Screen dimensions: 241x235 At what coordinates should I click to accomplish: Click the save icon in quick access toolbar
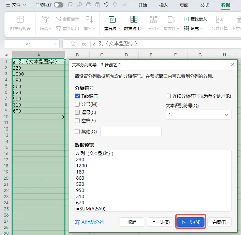71,5
